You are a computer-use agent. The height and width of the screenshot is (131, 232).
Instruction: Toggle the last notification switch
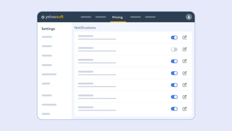(174, 109)
